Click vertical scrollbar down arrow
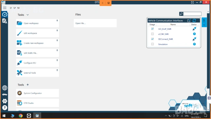Screen dimensions: 211x119 [x=208, y=109]
